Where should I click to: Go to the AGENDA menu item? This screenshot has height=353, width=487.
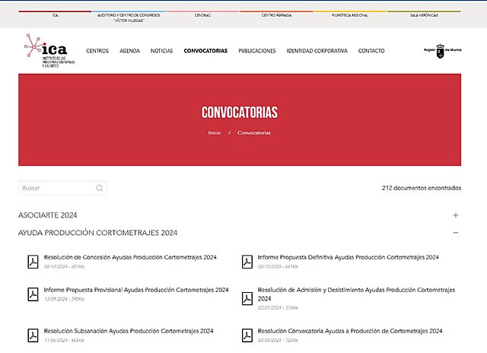coord(130,51)
